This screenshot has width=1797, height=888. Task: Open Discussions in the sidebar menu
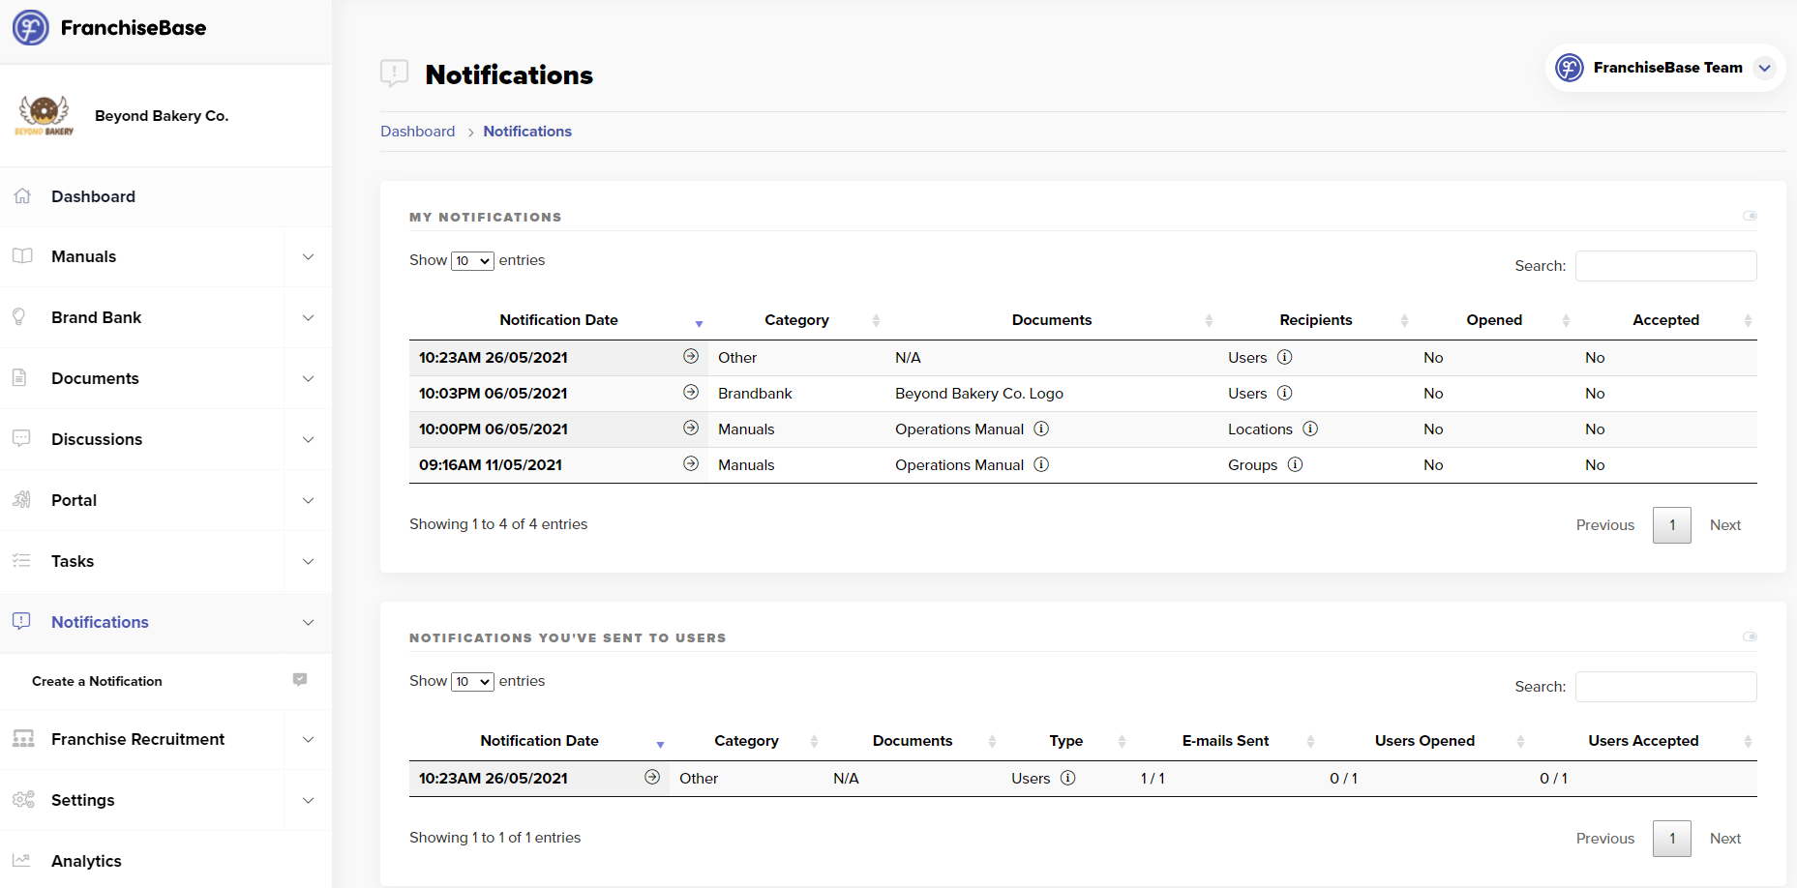[97, 439]
